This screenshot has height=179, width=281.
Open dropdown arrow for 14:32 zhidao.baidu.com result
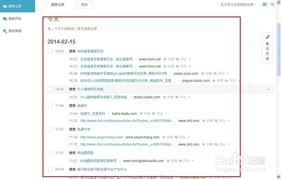click(189, 97)
